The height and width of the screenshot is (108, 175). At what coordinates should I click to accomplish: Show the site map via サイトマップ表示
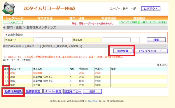tap(129, 22)
